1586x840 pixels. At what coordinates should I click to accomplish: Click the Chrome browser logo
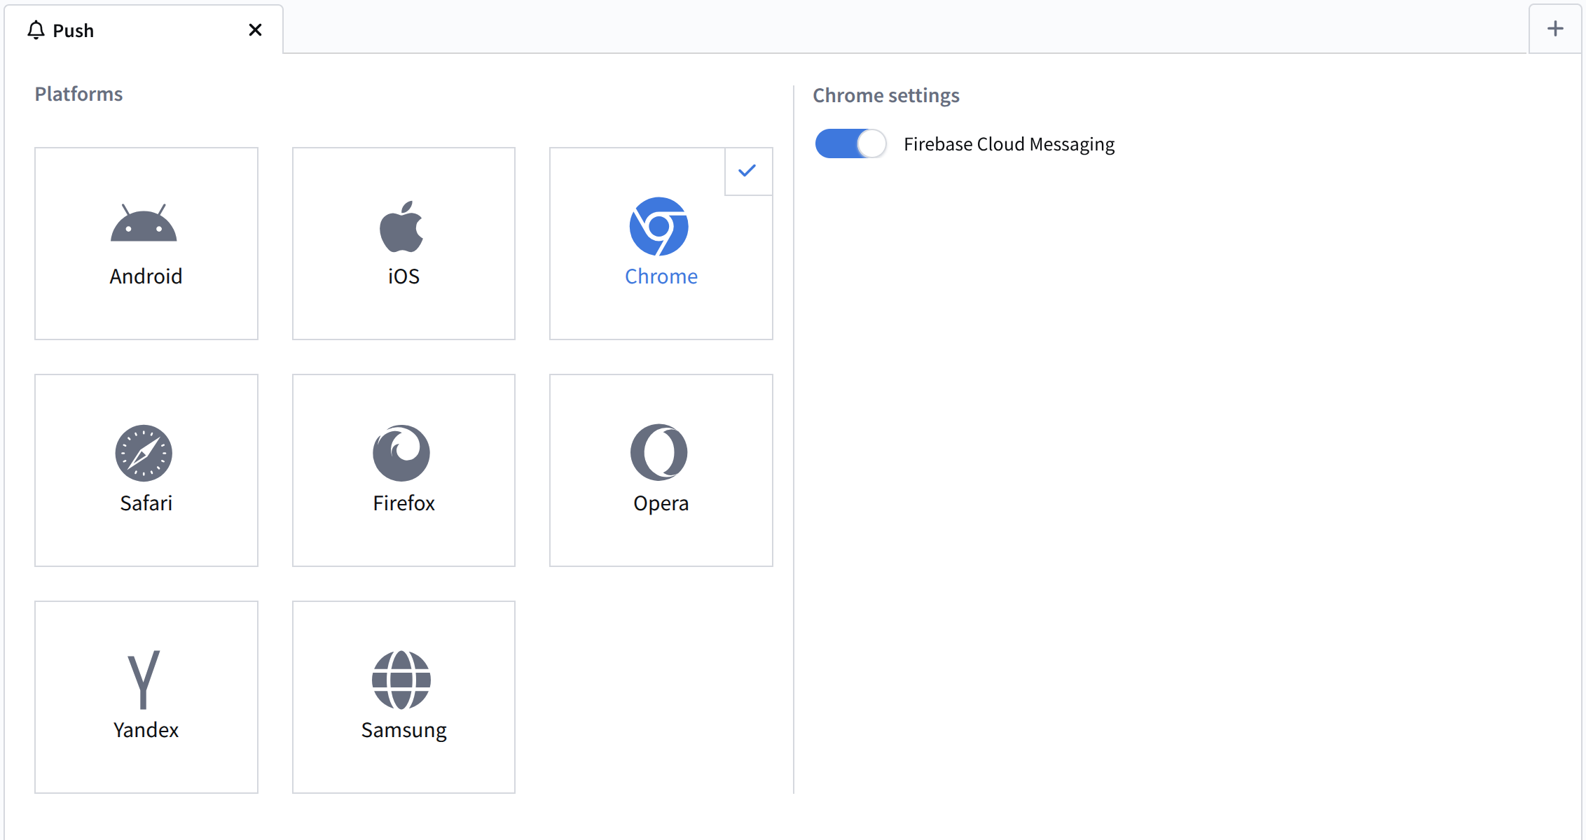click(659, 226)
